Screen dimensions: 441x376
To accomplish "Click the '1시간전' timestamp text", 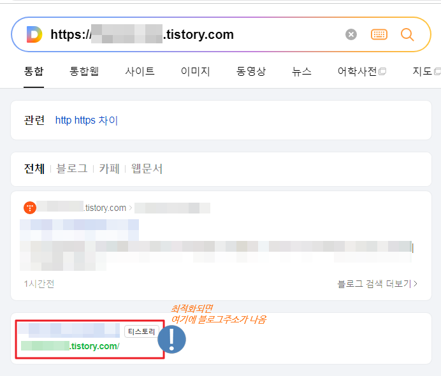I will (39, 284).
